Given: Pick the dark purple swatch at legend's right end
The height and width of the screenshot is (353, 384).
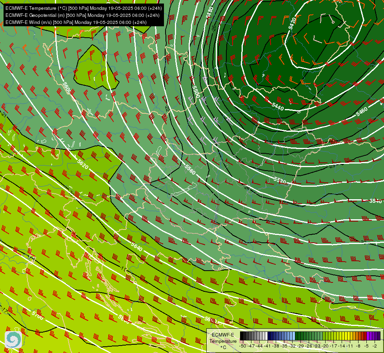Looking at the screenshot, I should pos(379,336).
